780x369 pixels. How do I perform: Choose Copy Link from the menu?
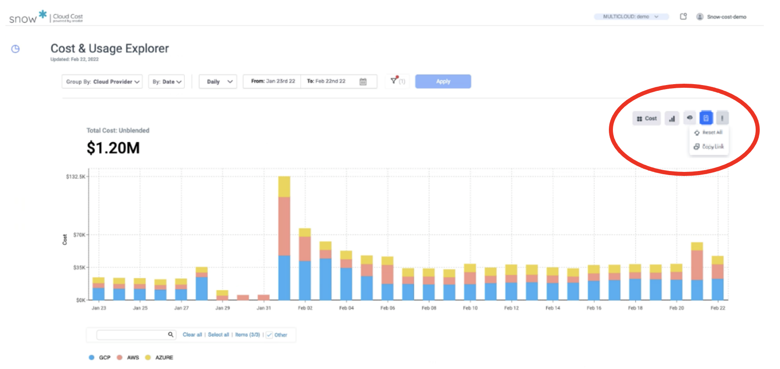point(709,147)
